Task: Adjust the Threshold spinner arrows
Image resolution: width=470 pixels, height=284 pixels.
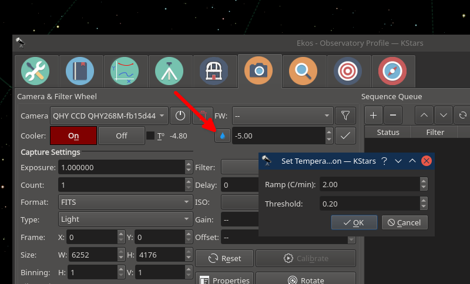Action: pyautogui.click(x=424, y=204)
